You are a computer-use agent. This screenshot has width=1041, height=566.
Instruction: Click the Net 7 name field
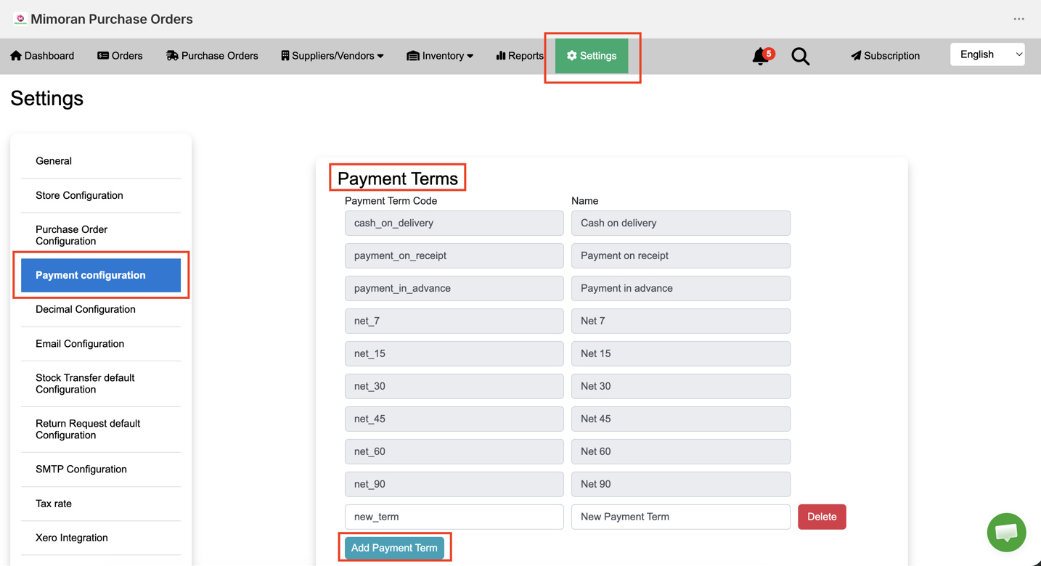click(681, 321)
